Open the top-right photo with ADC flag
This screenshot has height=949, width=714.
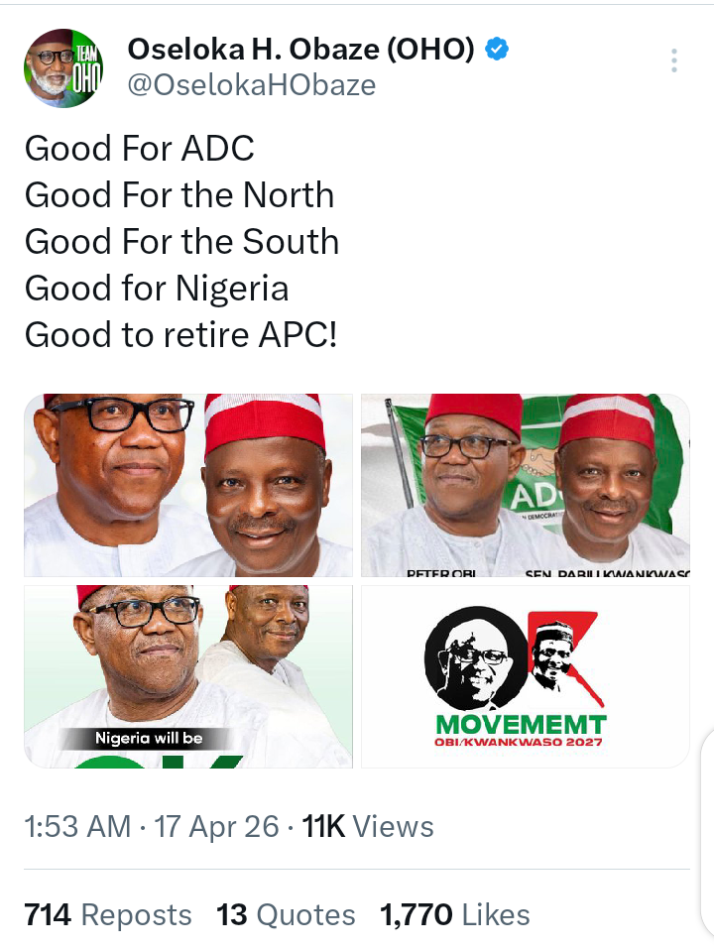point(525,485)
